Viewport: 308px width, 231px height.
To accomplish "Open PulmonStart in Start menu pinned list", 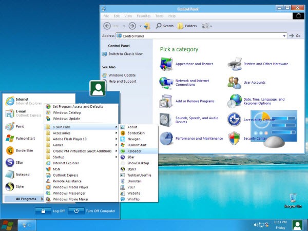I will [x=20, y=139].
